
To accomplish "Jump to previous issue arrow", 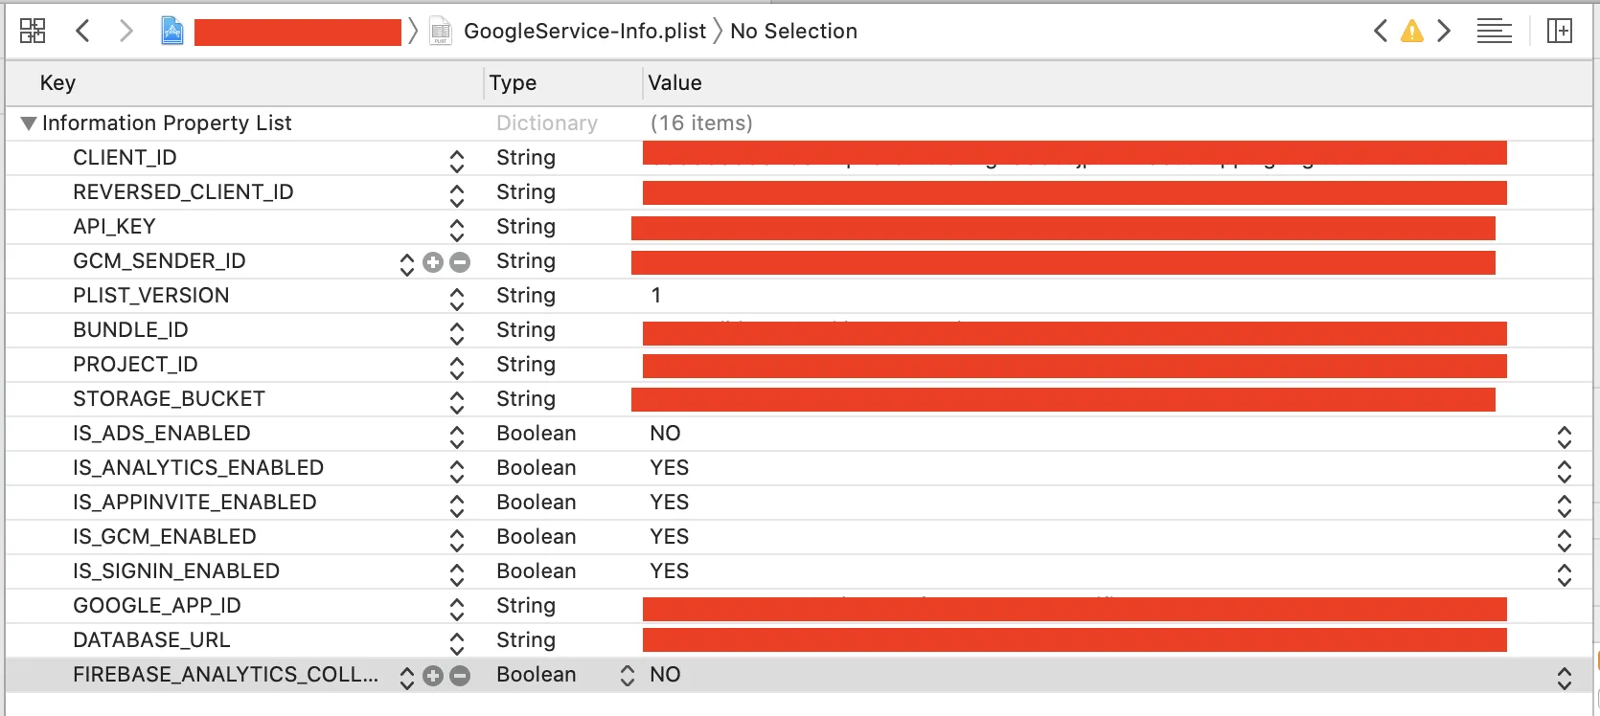I will (x=1381, y=32).
